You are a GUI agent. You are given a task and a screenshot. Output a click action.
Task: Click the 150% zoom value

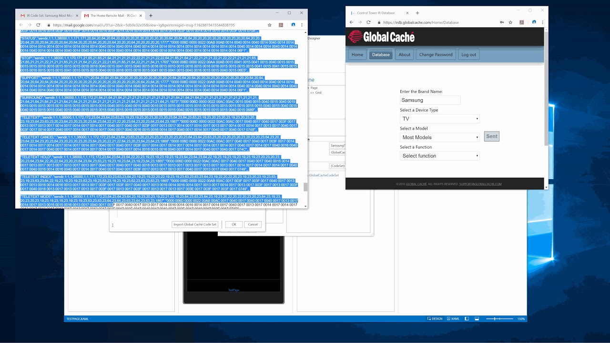point(521,319)
